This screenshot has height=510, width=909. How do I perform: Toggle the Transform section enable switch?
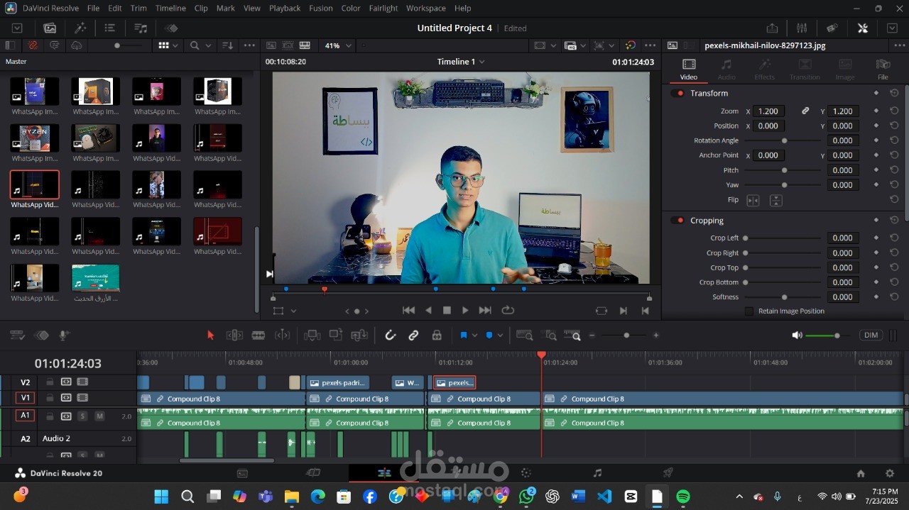tap(678, 94)
